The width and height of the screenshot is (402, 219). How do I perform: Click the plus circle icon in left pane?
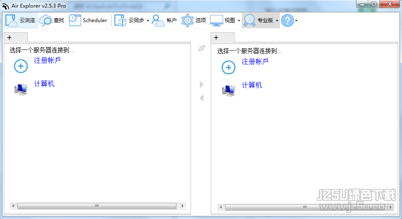(x=21, y=66)
